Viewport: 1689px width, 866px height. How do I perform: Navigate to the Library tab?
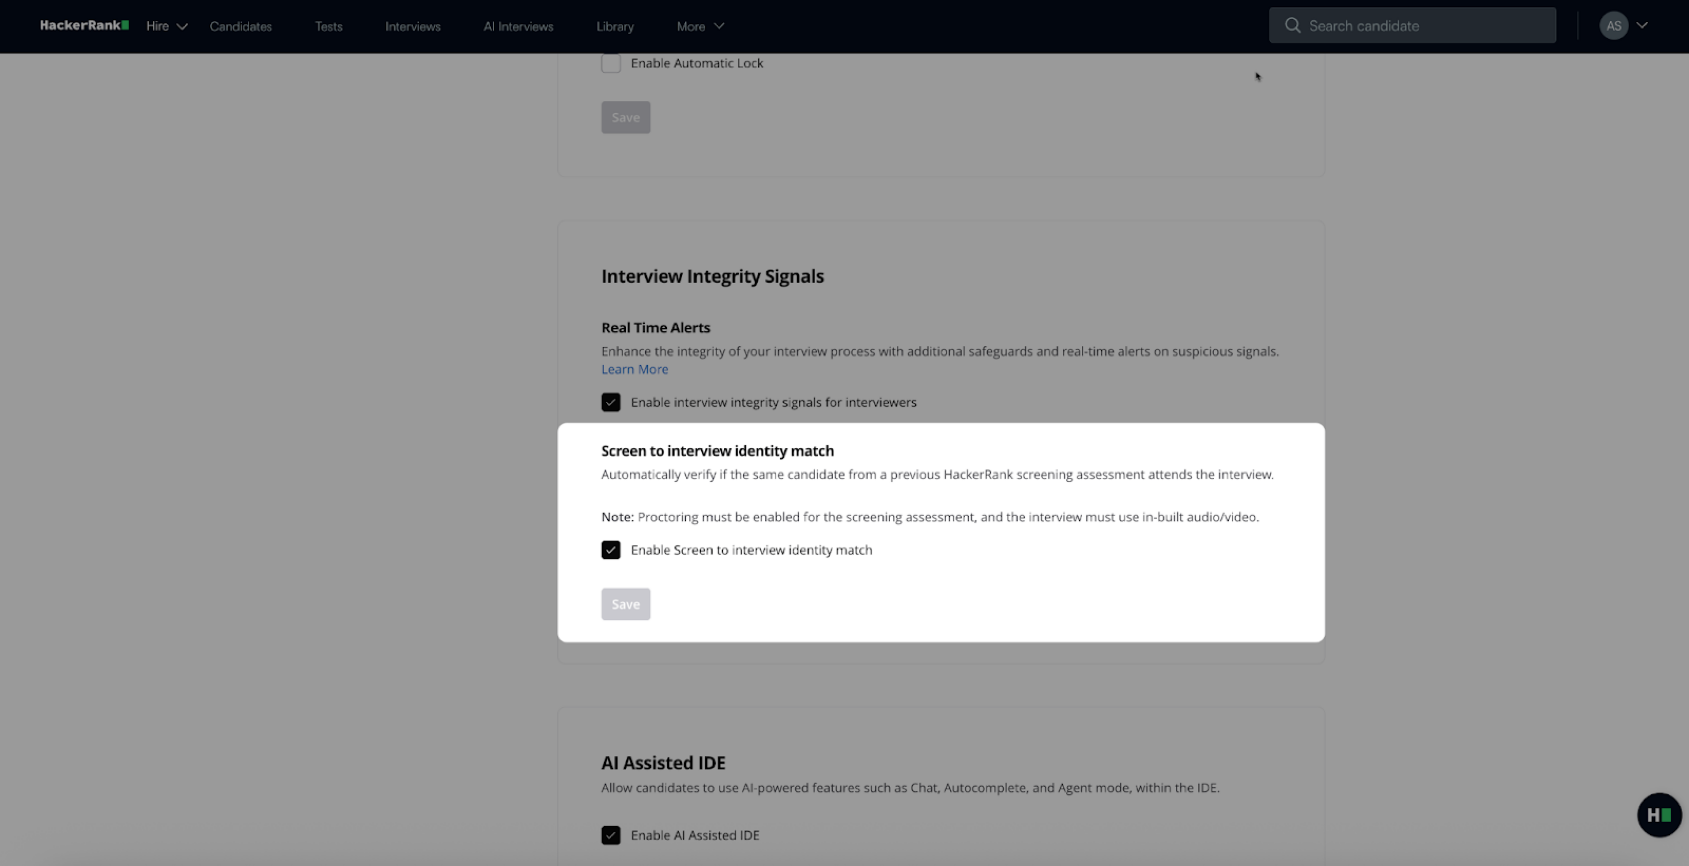[x=615, y=26]
